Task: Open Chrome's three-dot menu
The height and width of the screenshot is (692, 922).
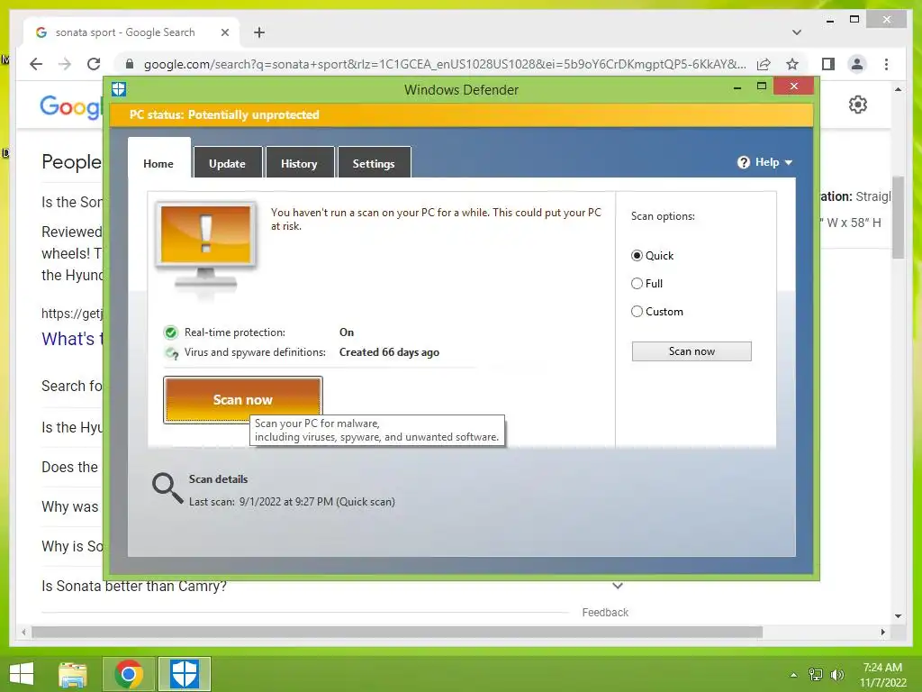Action: pyautogui.click(x=886, y=64)
